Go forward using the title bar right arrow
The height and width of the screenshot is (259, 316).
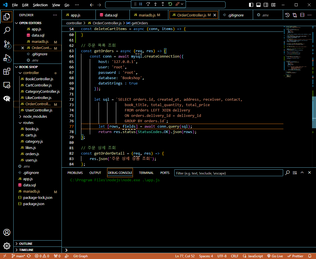99,5
